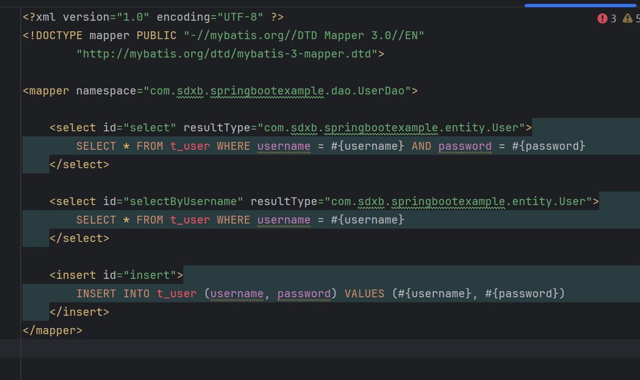Click t_user in the INSERT statement
Screen dimensions: 640x380
[176, 293]
